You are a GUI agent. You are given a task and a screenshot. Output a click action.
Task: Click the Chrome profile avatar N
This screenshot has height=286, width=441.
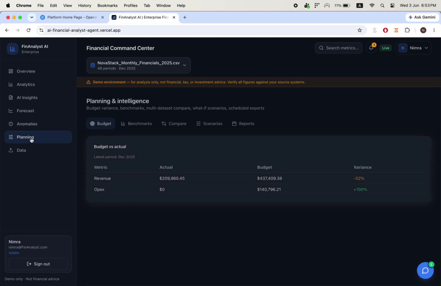pos(423,30)
